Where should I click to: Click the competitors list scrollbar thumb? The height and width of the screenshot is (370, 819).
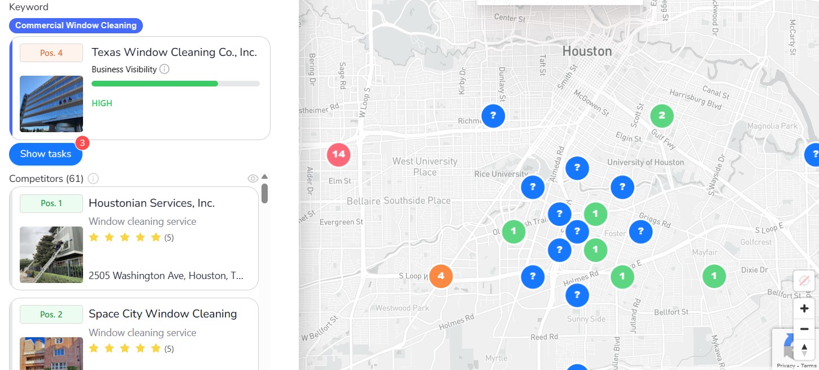pos(264,193)
